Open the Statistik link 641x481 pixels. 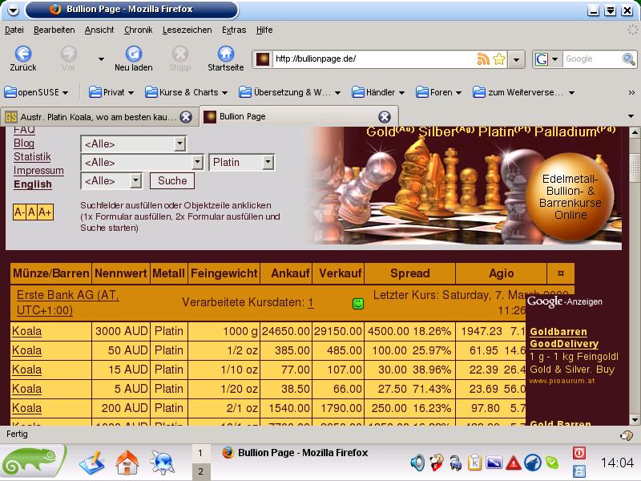32,156
